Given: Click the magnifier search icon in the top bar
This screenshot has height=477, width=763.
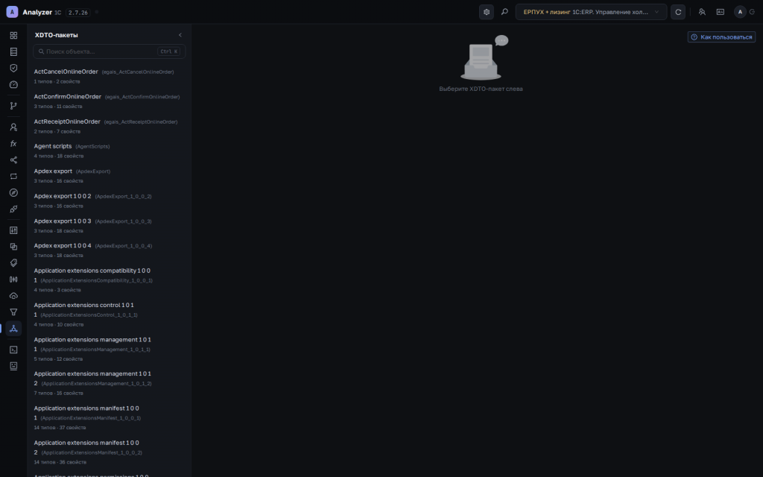Looking at the screenshot, I should click(504, 12).
